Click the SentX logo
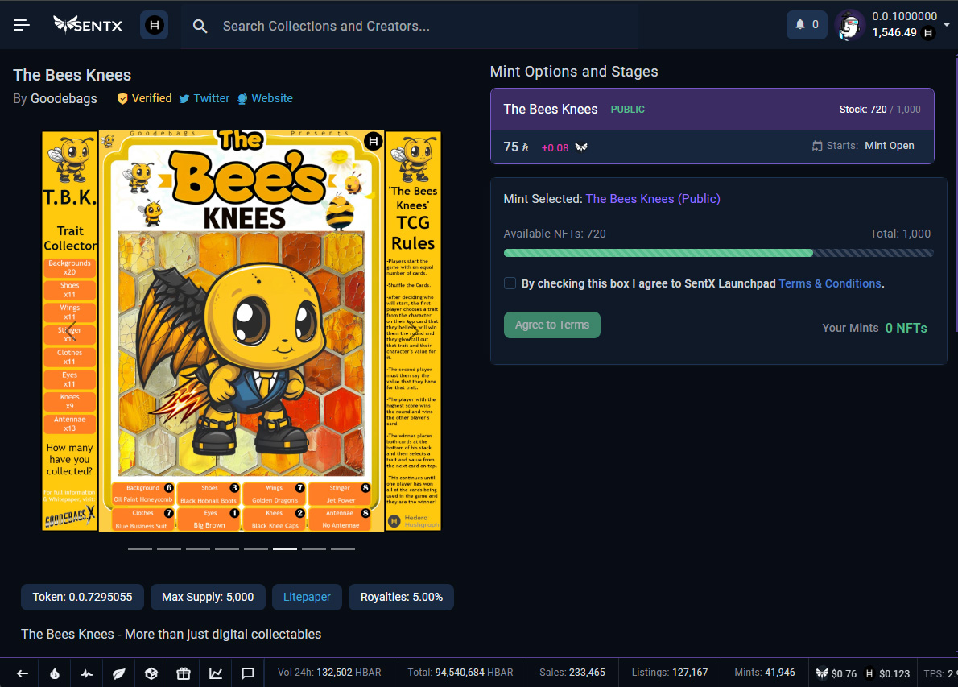Image resolution: width=958 pixels, height=687 pixels. pos(88,25)
